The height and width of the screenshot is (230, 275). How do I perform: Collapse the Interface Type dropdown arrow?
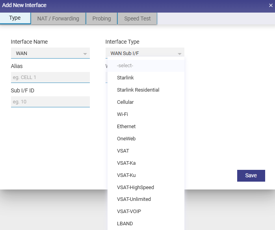[x=179, y=53]
